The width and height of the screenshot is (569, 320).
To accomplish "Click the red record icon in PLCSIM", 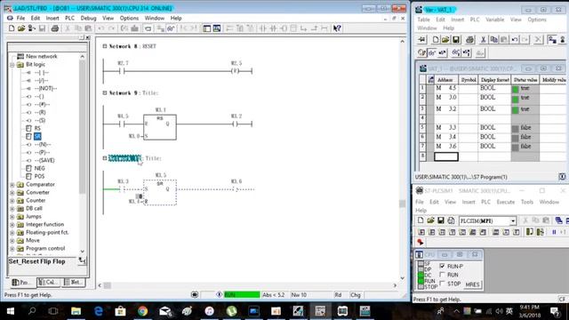I will 421,242.
